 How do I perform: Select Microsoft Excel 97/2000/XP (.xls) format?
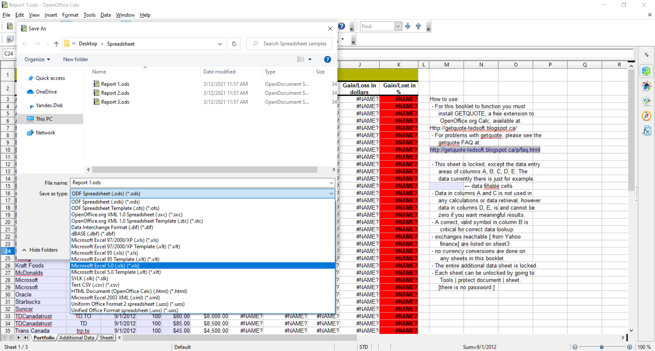pos(115,240)
